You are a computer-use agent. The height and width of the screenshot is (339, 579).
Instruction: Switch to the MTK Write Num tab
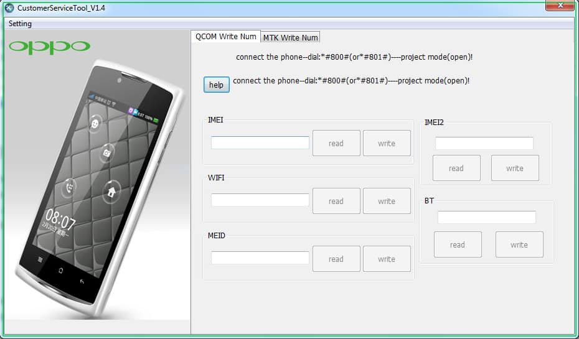[x=290, y=37]
